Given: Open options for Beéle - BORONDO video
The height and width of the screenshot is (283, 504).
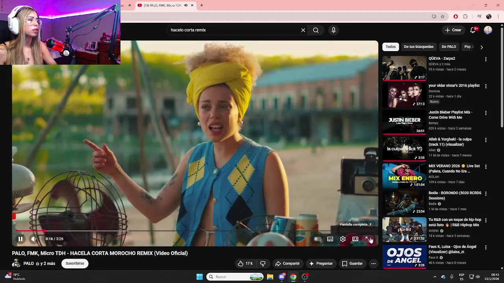Looking at the screenshot, I should 485,194.
